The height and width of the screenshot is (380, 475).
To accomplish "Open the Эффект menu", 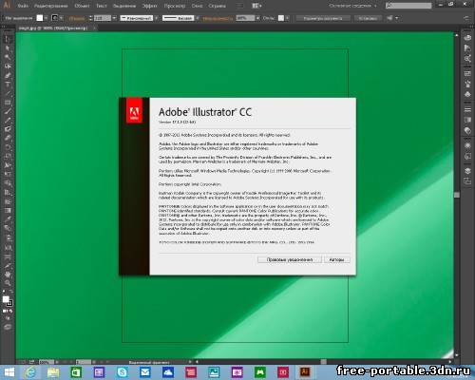I will (149, 6).
